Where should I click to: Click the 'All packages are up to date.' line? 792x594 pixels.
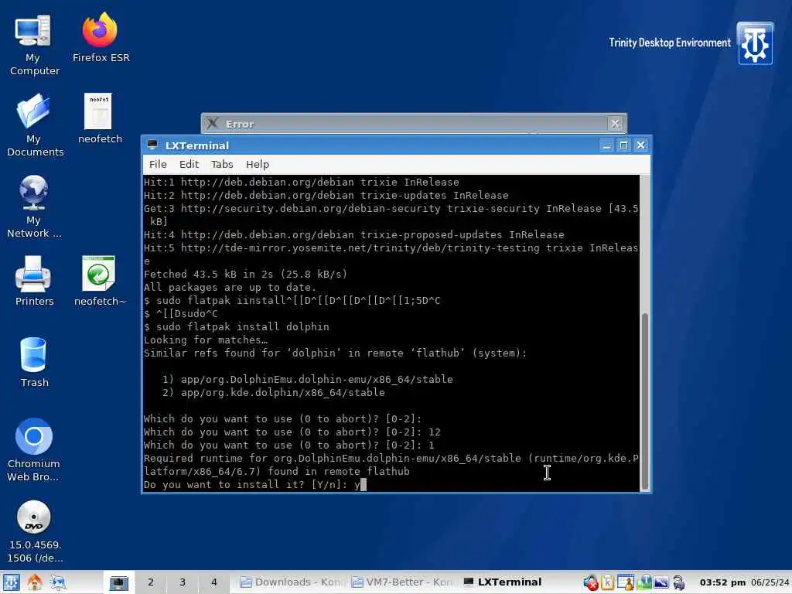(230, 288)
